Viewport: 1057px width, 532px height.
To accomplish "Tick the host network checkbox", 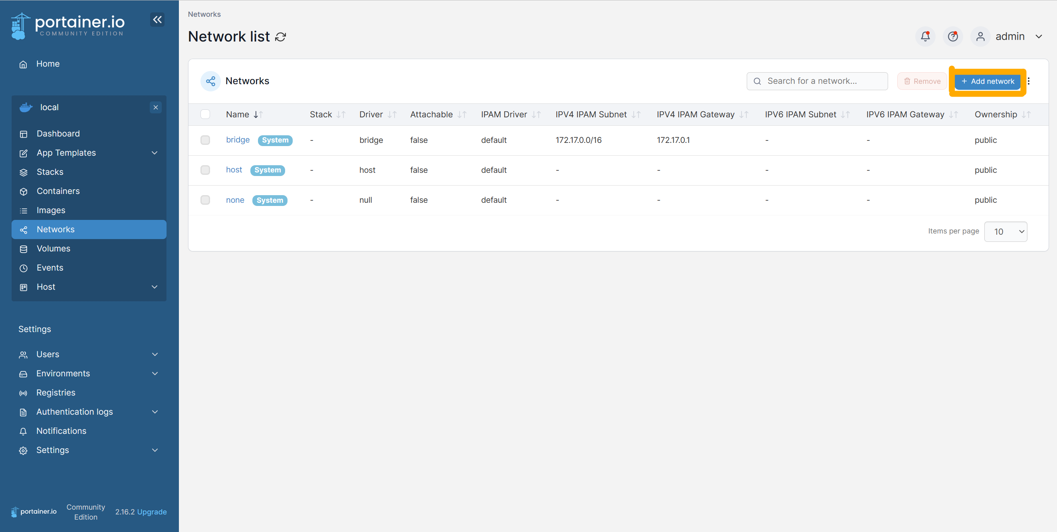I will [205, 170].
